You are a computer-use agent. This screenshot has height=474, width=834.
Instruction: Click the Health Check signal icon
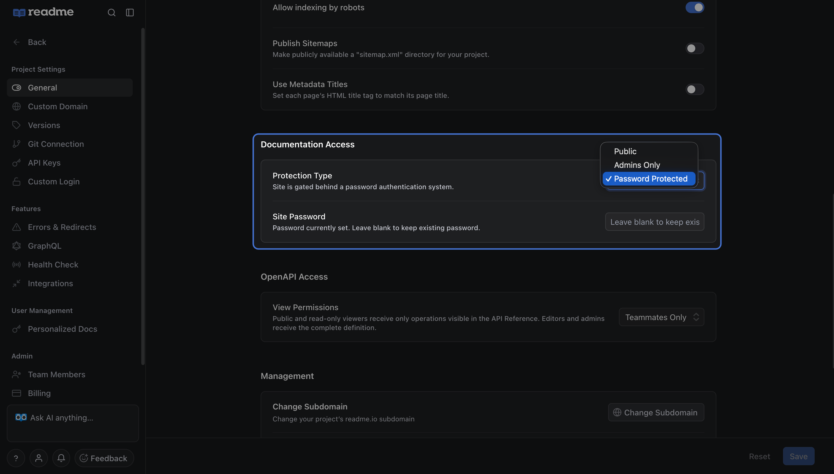click(x=16, y=265)
